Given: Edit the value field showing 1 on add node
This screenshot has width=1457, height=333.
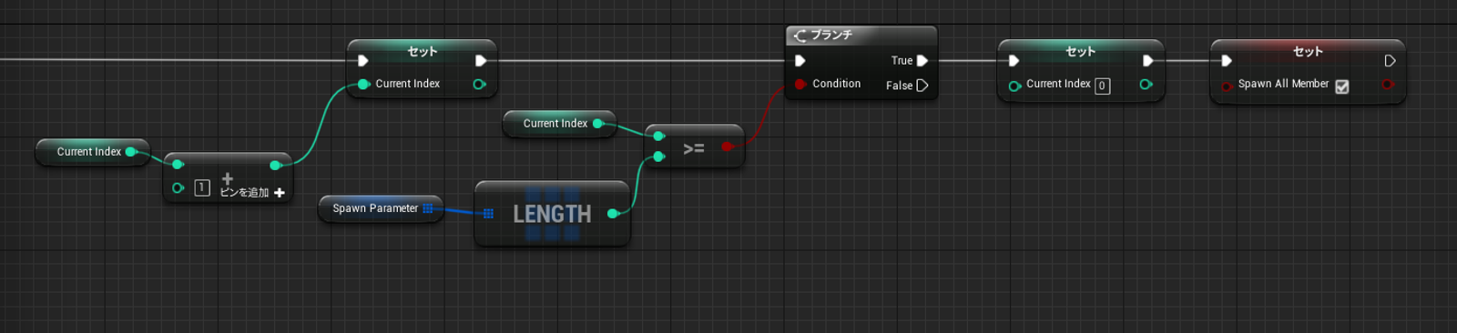Looking at the screenshot, I should [202, 188].
